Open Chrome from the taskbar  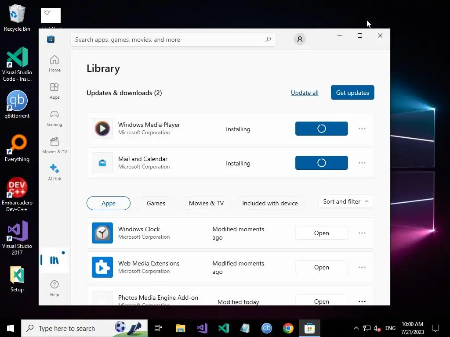(x=288, y=328)
